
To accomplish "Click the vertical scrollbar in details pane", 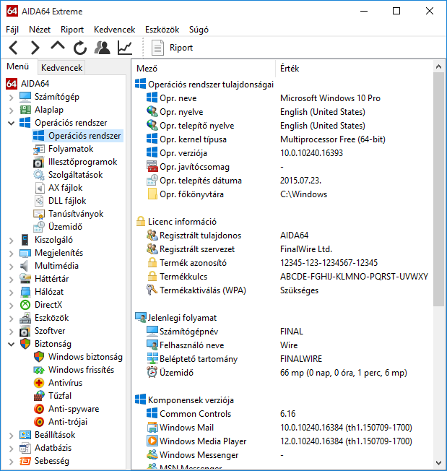I will point(438,189).
